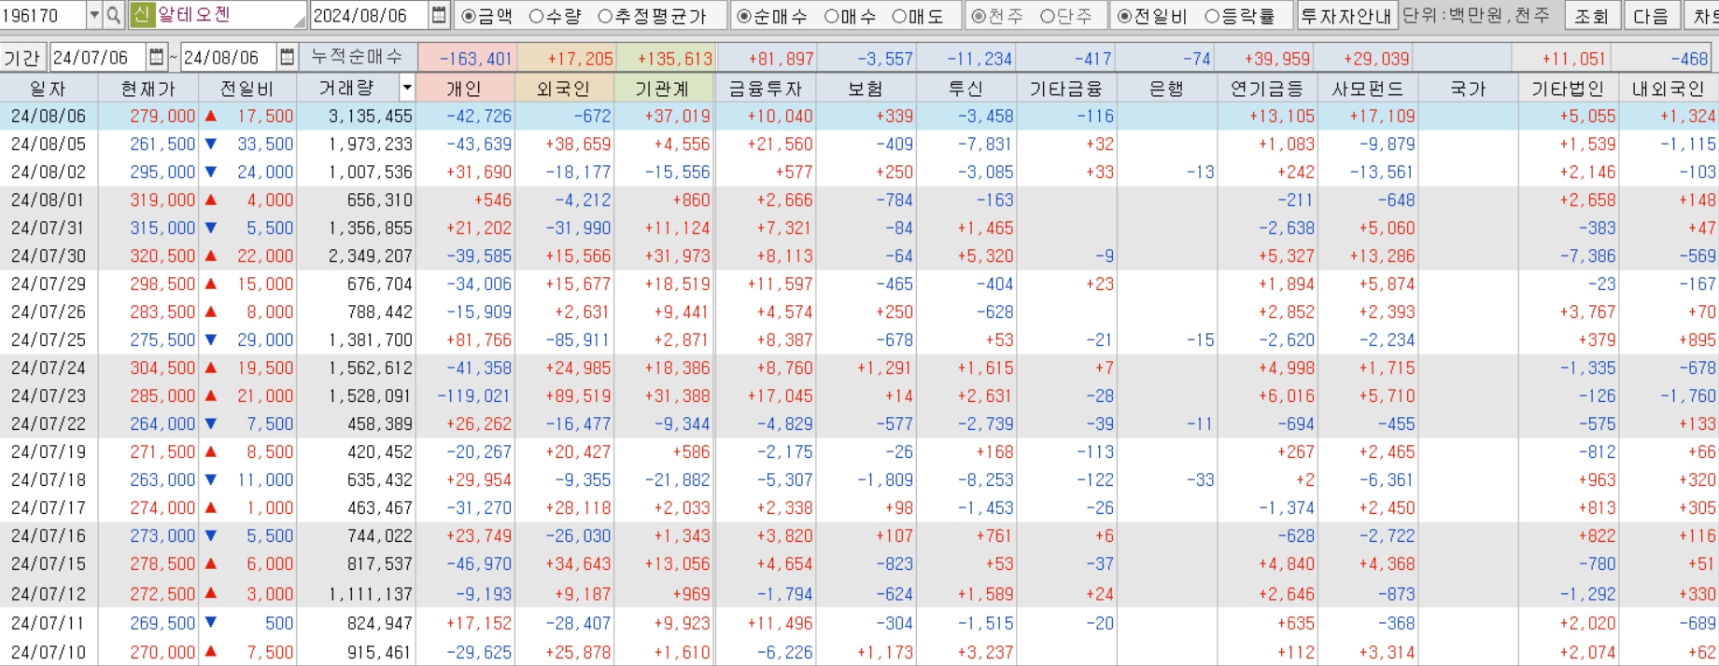Screen dimensions: 1719x666
Task: Open calendar picker for start date 24/07/06
Action: point(156,58)
